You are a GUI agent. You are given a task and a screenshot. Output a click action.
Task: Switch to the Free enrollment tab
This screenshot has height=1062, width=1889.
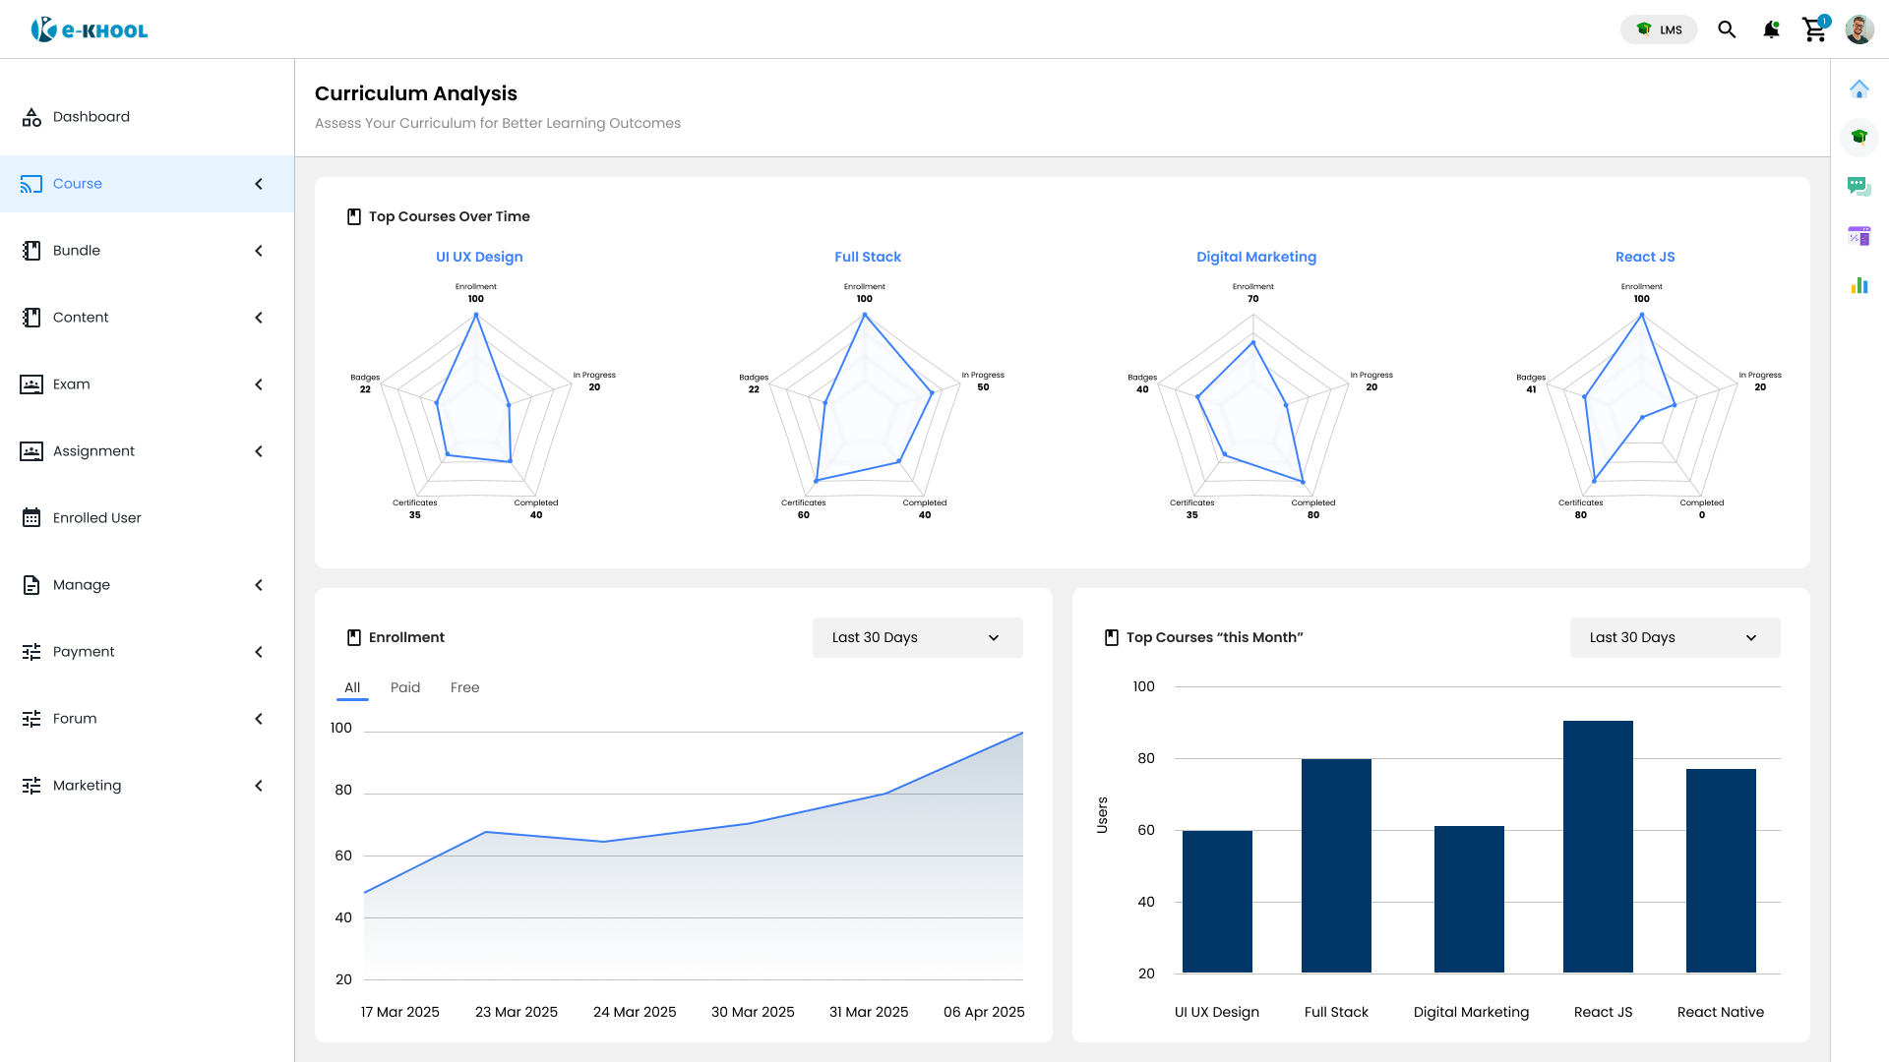464,687
